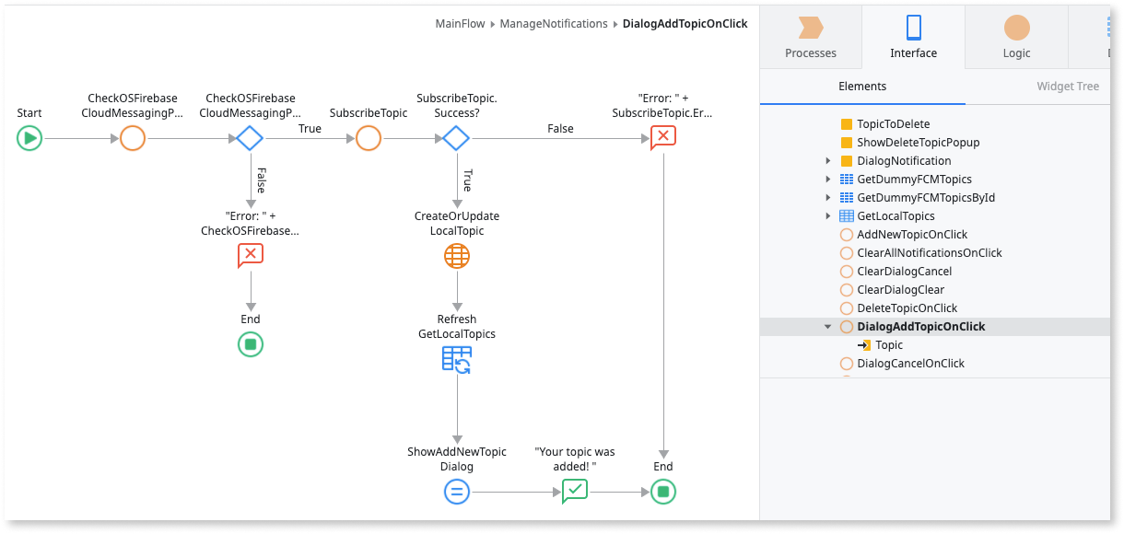Go to ManageNotifications in the breadcrumb
Viewport: 1124px width, 534px height.
[x=553, y=24]
